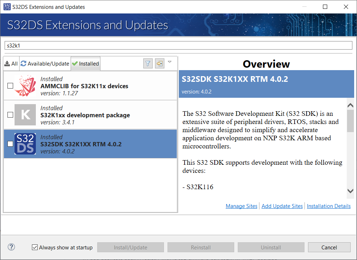Open the Installation Details link
Image resolution: width=357 pixels, height=260 pixels.
(x=329, y=206)
